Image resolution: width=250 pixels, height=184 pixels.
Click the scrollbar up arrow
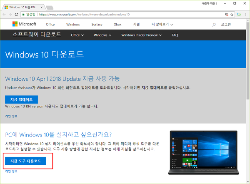click(x=248, y=21)
